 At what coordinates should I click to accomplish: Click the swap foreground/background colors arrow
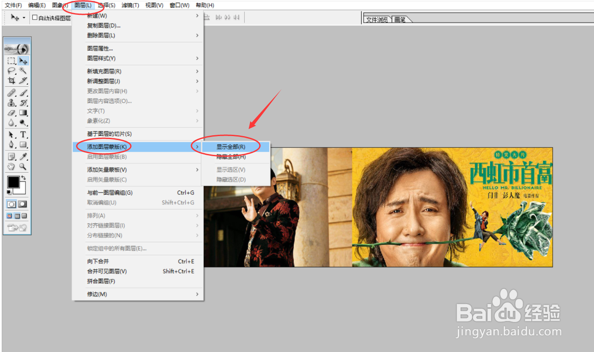pyautogui.click(x=23, y=178)
